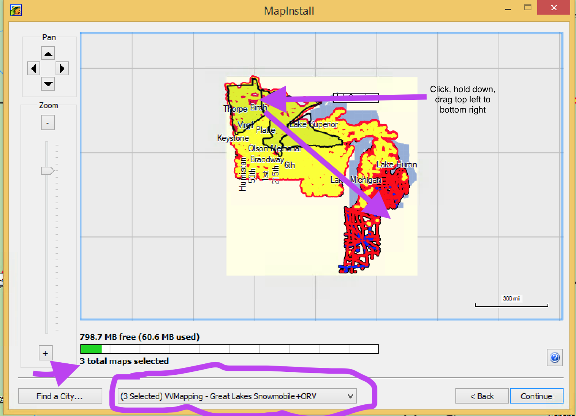Click the Find a City button
Image resolution: width=576 pixels, height=416 pixels.
point(60,396)
